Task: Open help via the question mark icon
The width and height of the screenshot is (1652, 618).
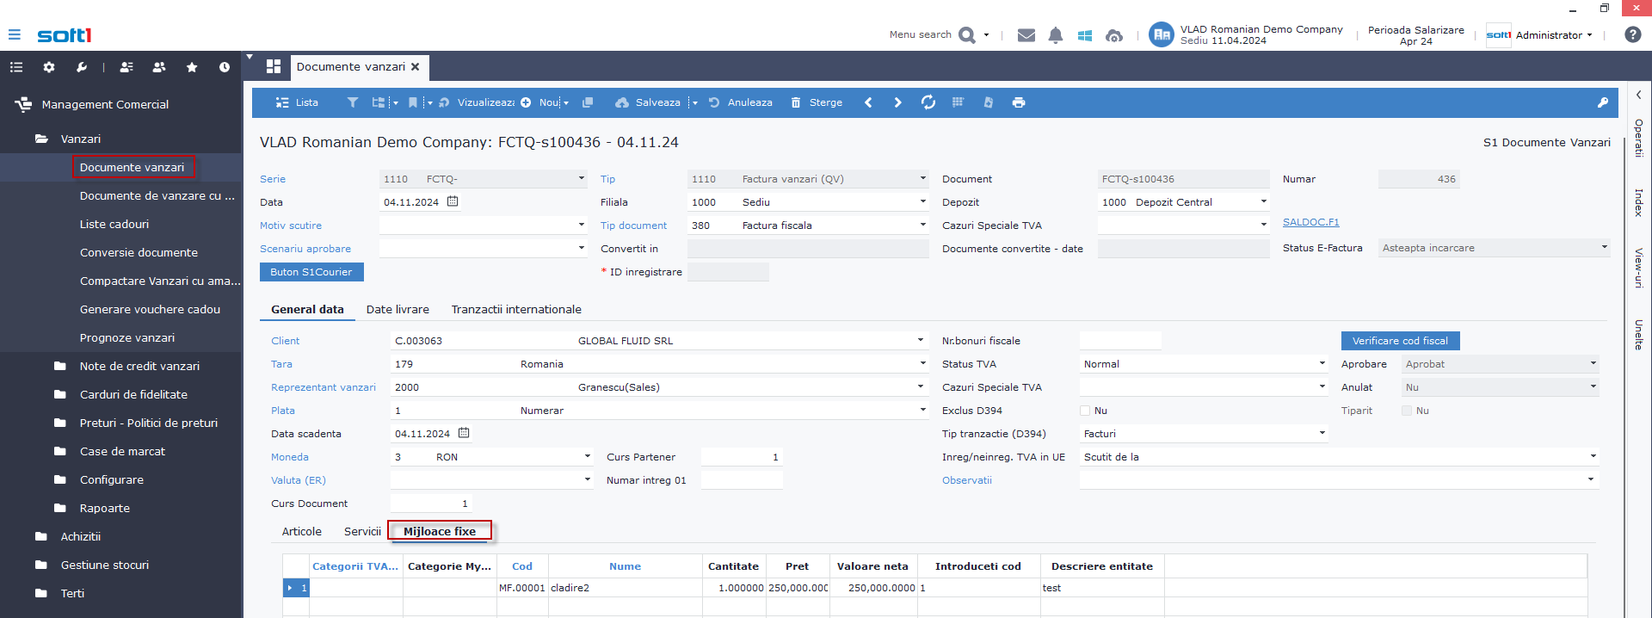Action: pos(1632,34)
